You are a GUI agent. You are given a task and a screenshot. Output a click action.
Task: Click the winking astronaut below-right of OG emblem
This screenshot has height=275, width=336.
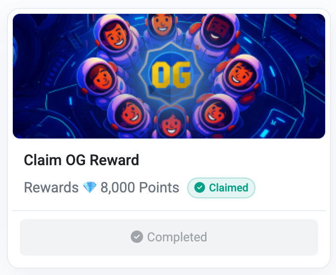point(216,113)
